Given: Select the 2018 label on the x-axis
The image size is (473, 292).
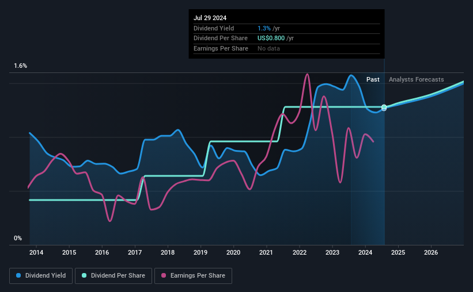Looking at the screenshot, I should click(168, 252).
